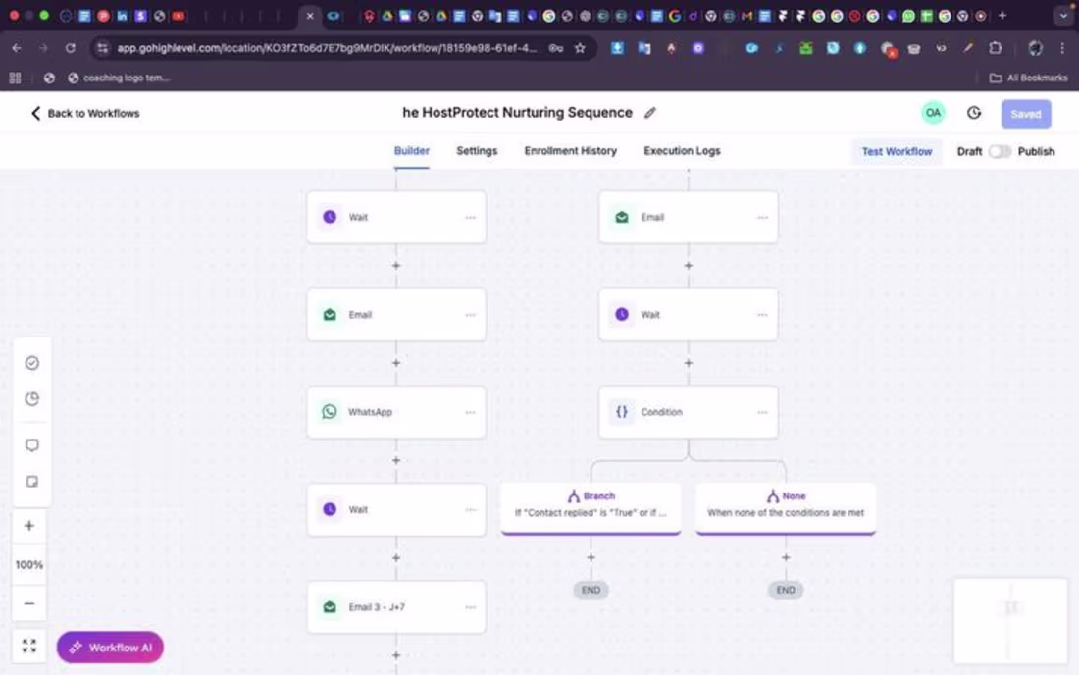The height and width of the screenshot is (675, 1079).
Task: Add step above Email 3 - J+7
Action: point(395,558)
